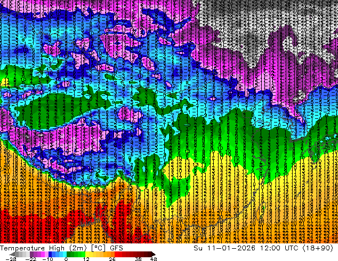Click the -28 legend label
The height and width of the screenshot is (261, 338).
click(x=11, y=259)
